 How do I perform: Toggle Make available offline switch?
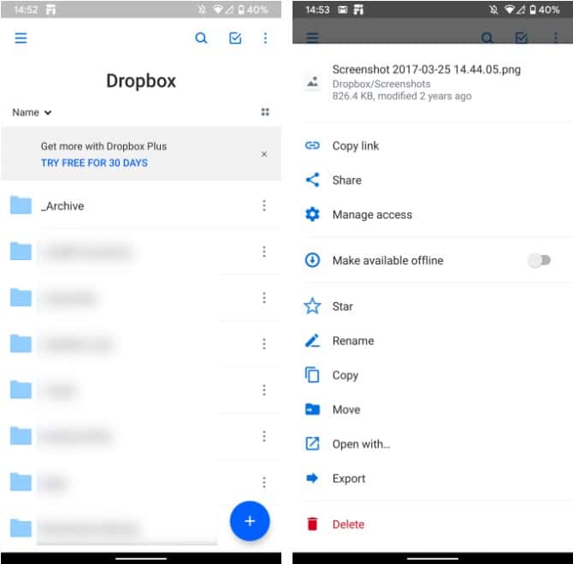(539, 260)
